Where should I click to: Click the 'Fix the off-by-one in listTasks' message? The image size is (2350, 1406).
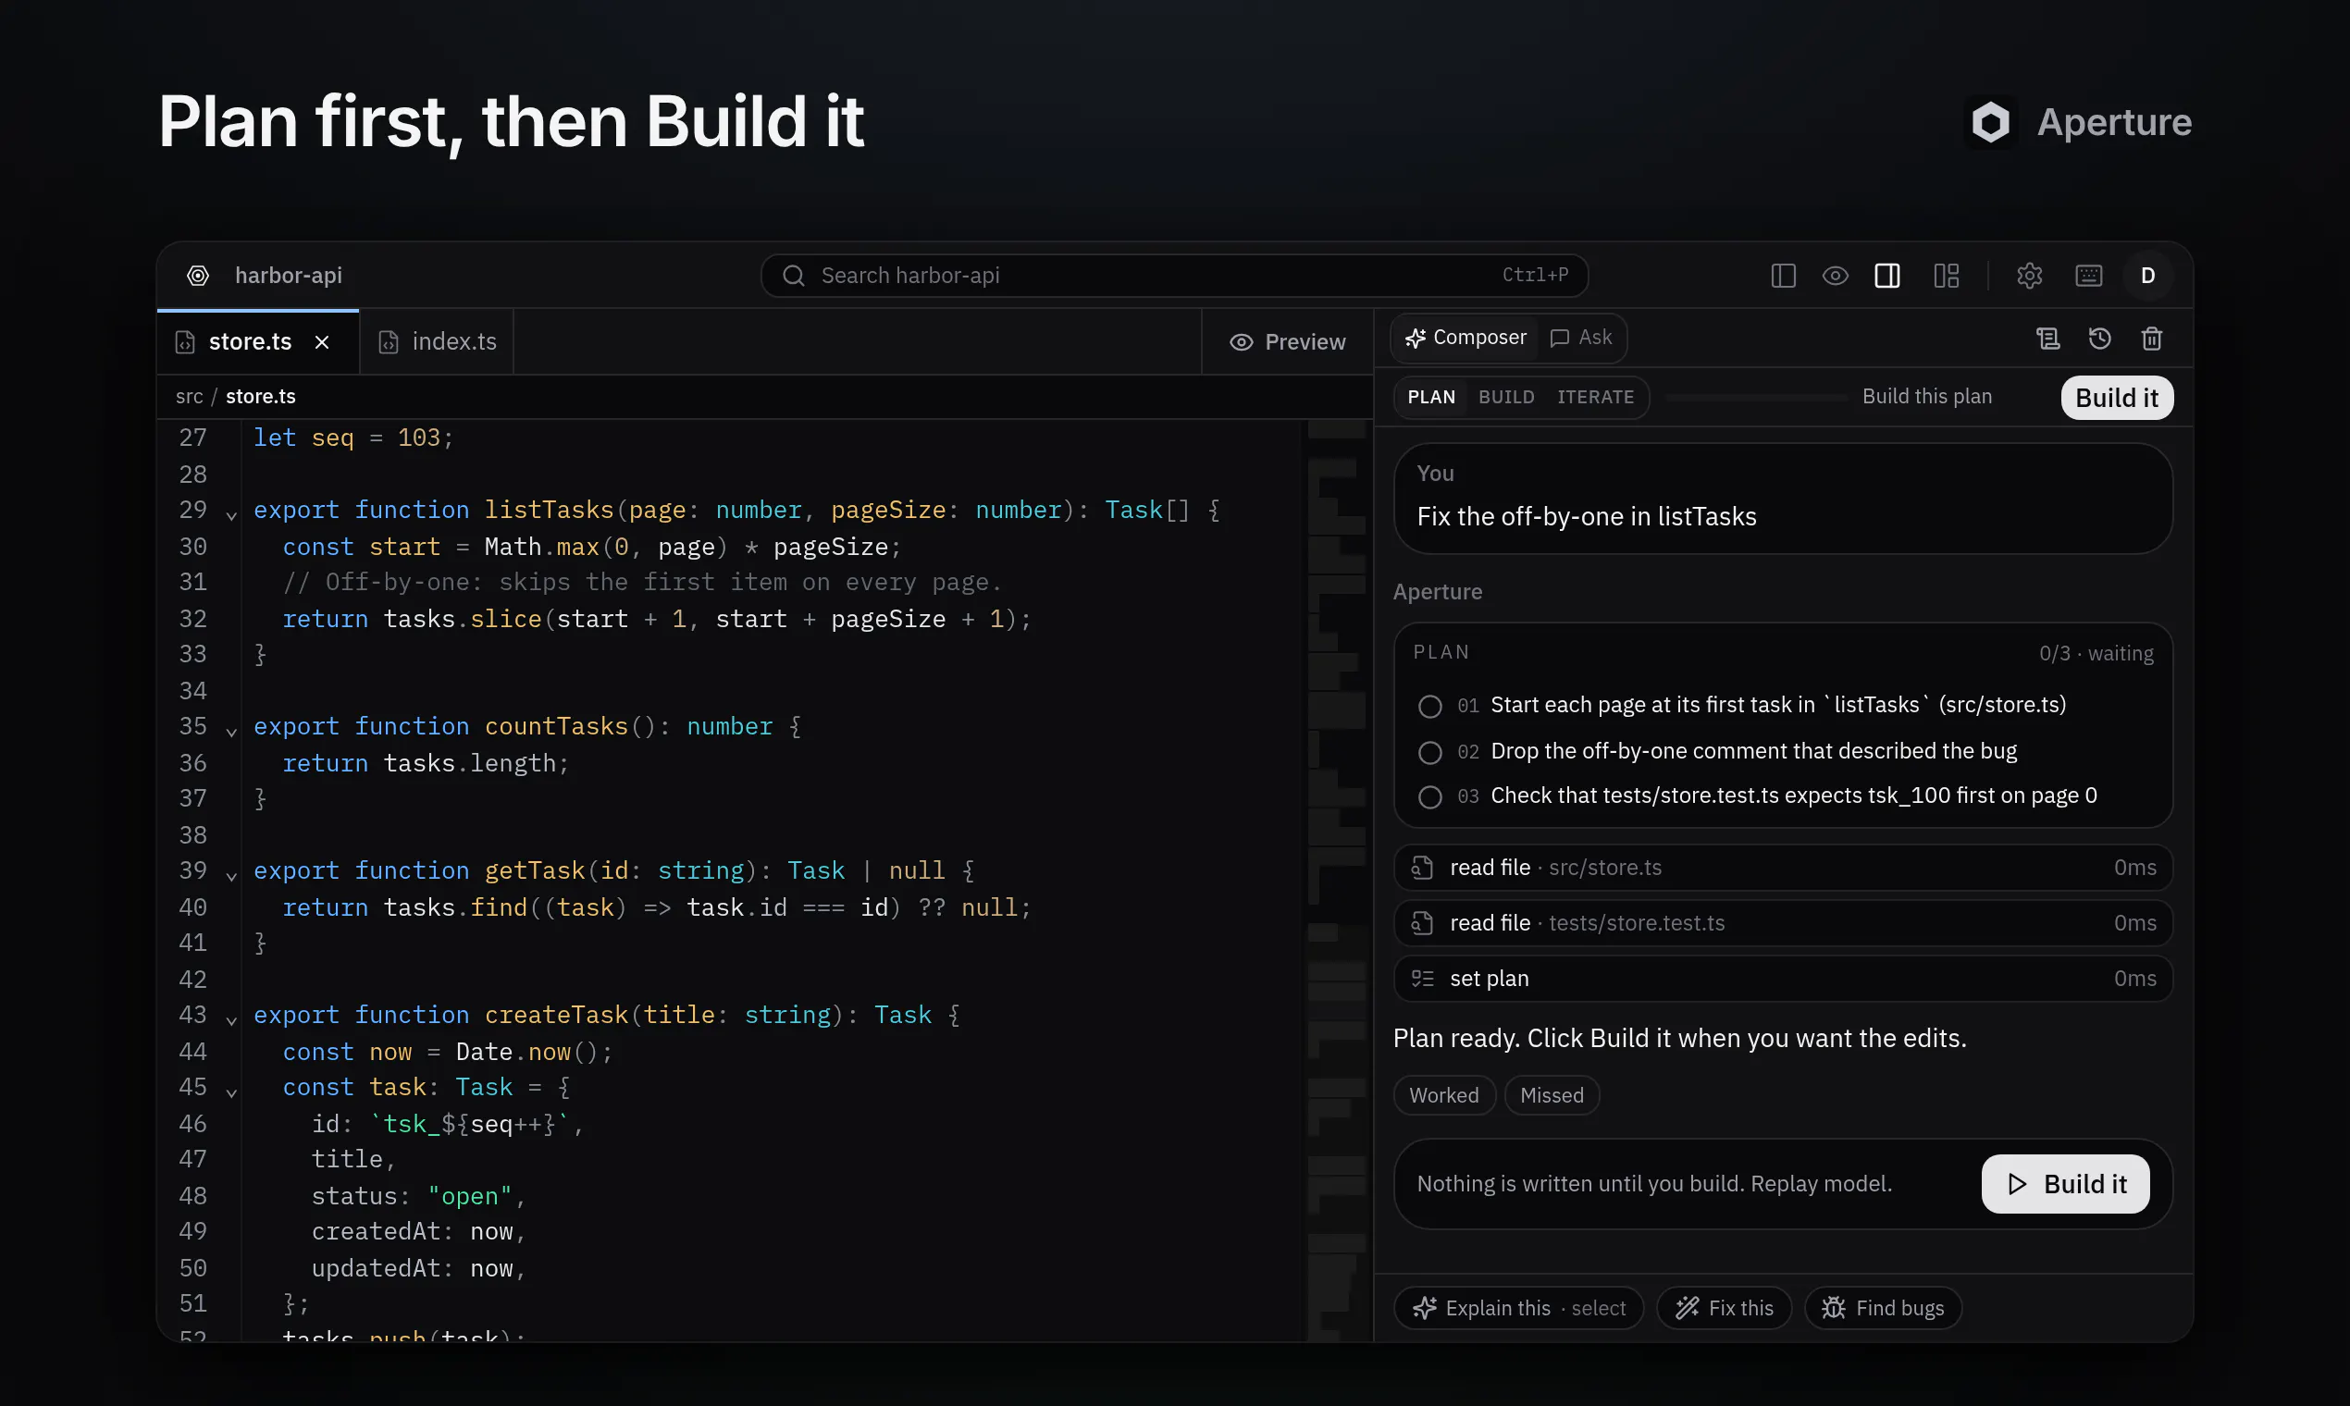[1586, 516]
